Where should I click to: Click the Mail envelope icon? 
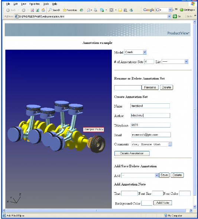click(89, 10)
